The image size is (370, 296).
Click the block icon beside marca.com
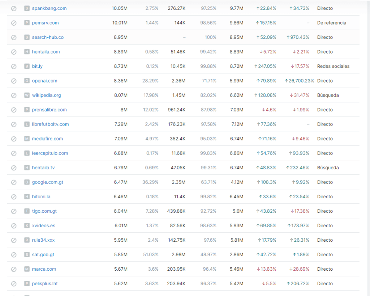click(14, 269)
